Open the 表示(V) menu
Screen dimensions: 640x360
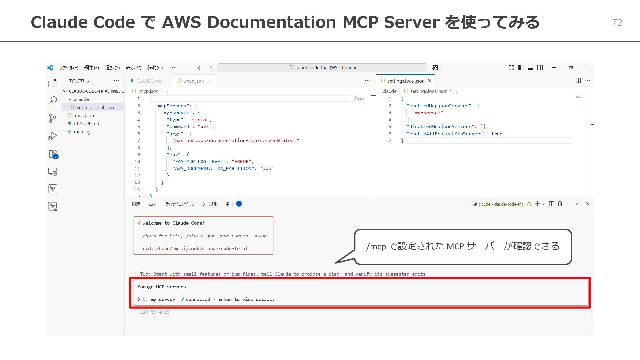(x=133, y=68)
